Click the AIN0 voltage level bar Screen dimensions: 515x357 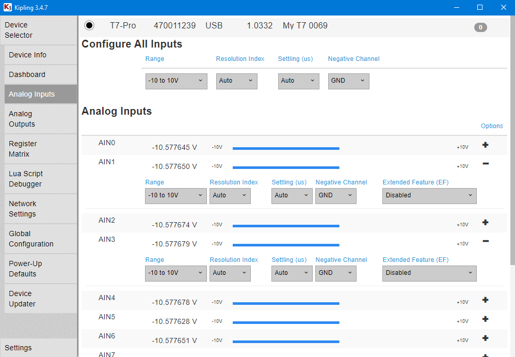[286, 148]
